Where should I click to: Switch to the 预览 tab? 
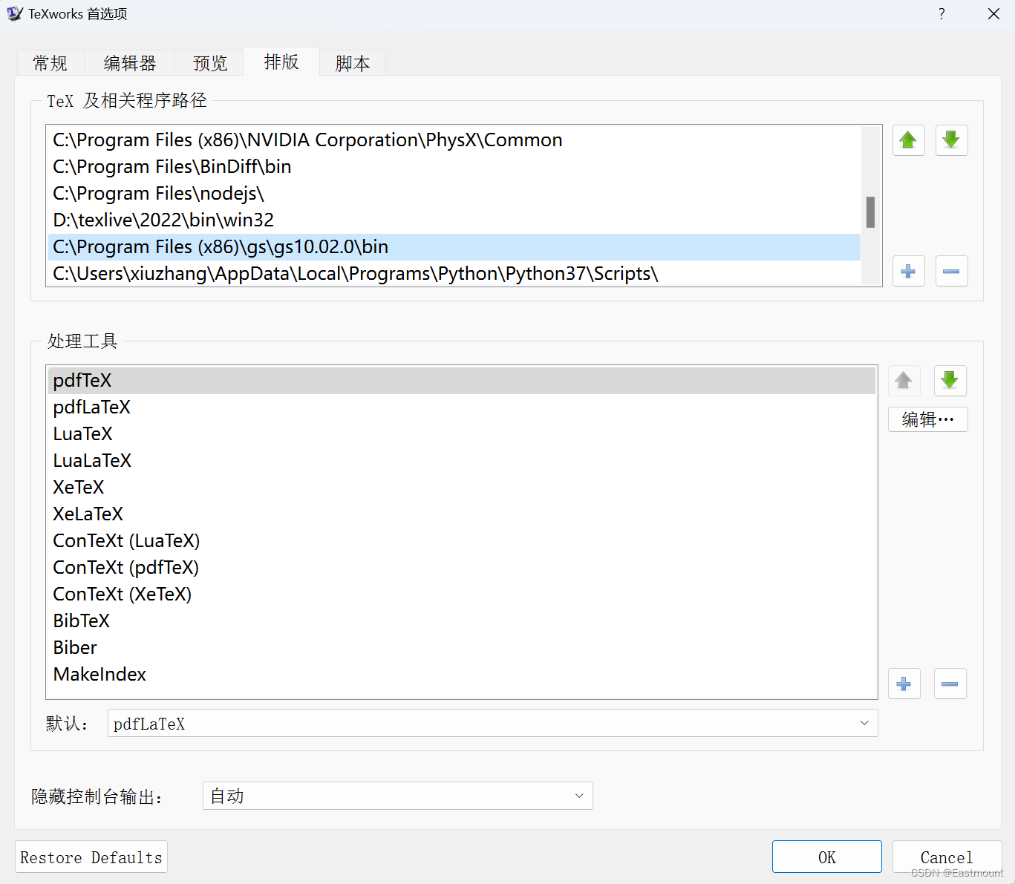(x=209, y=63)
